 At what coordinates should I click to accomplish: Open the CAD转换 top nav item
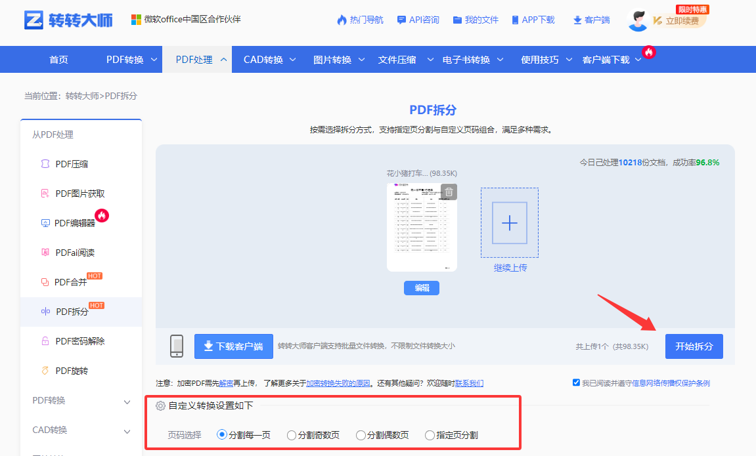click(x=263, y=60)
